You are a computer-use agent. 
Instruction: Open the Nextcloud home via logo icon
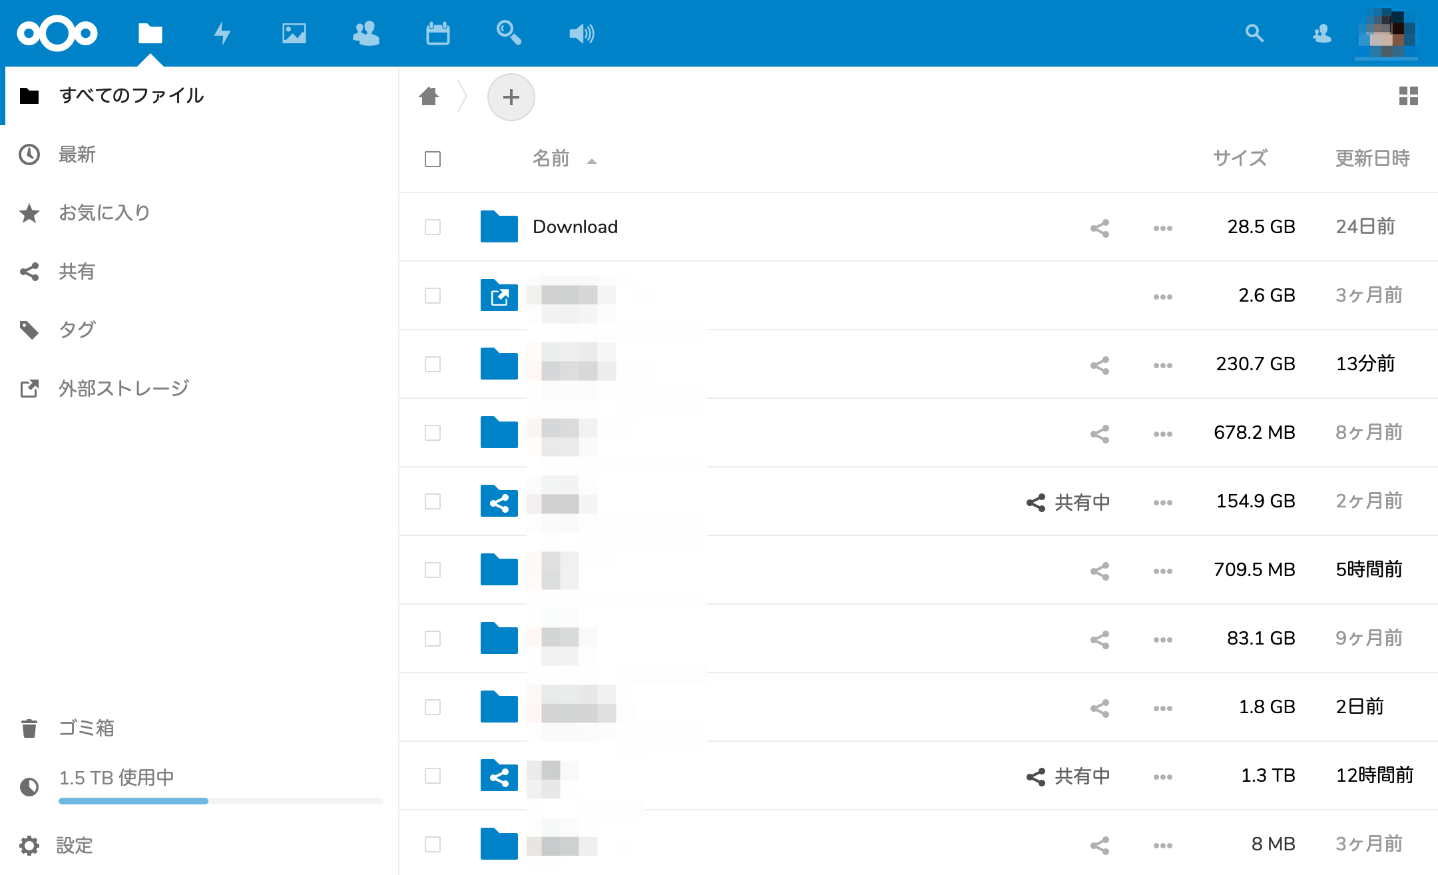[57, 33]
